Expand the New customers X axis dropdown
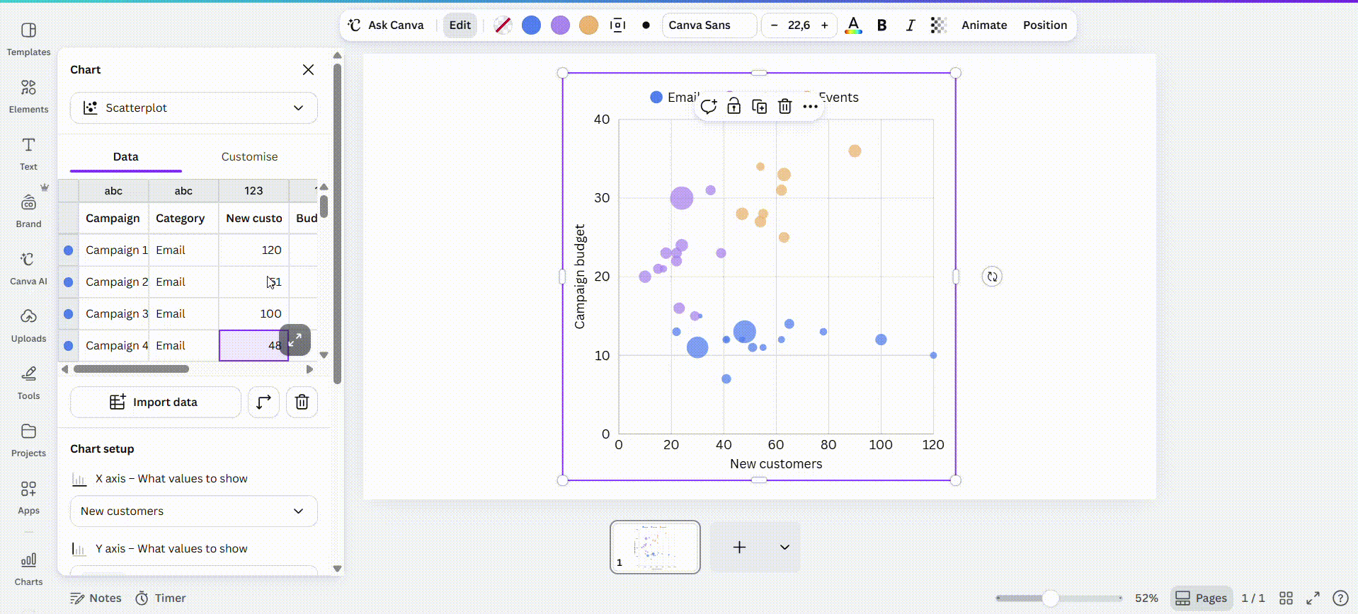 [x=194, y=511]
